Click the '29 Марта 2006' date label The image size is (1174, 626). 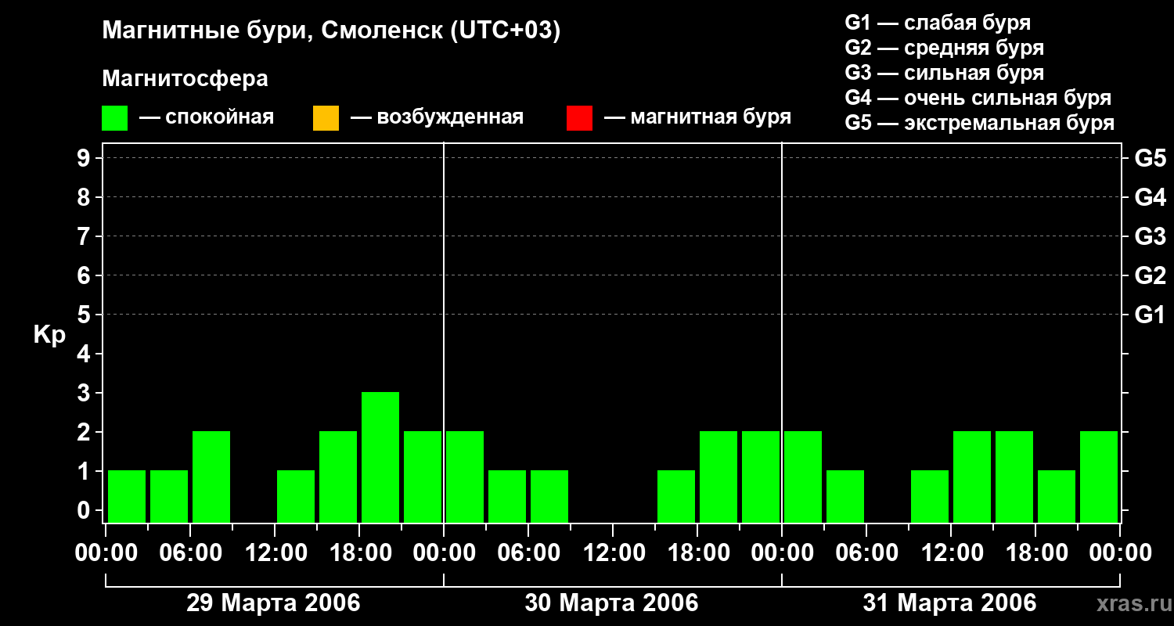(273, 603)
